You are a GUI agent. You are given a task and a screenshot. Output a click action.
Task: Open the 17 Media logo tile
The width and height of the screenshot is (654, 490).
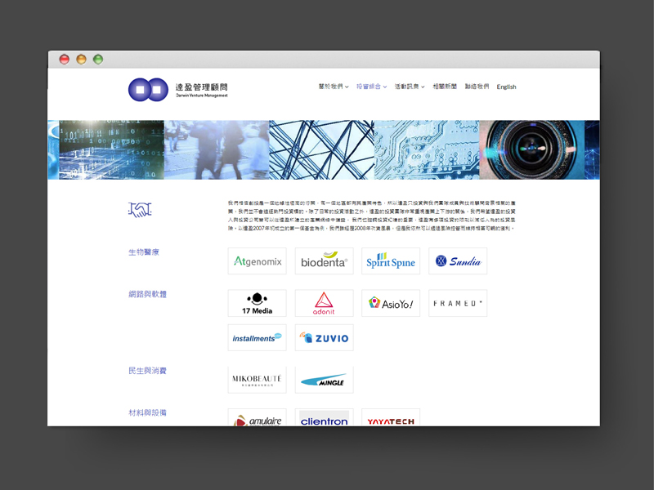pos(257,303)
